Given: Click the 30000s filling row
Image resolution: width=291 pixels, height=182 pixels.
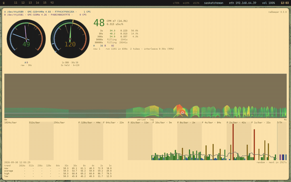Looking at the screenshot, I should (111, 42).
